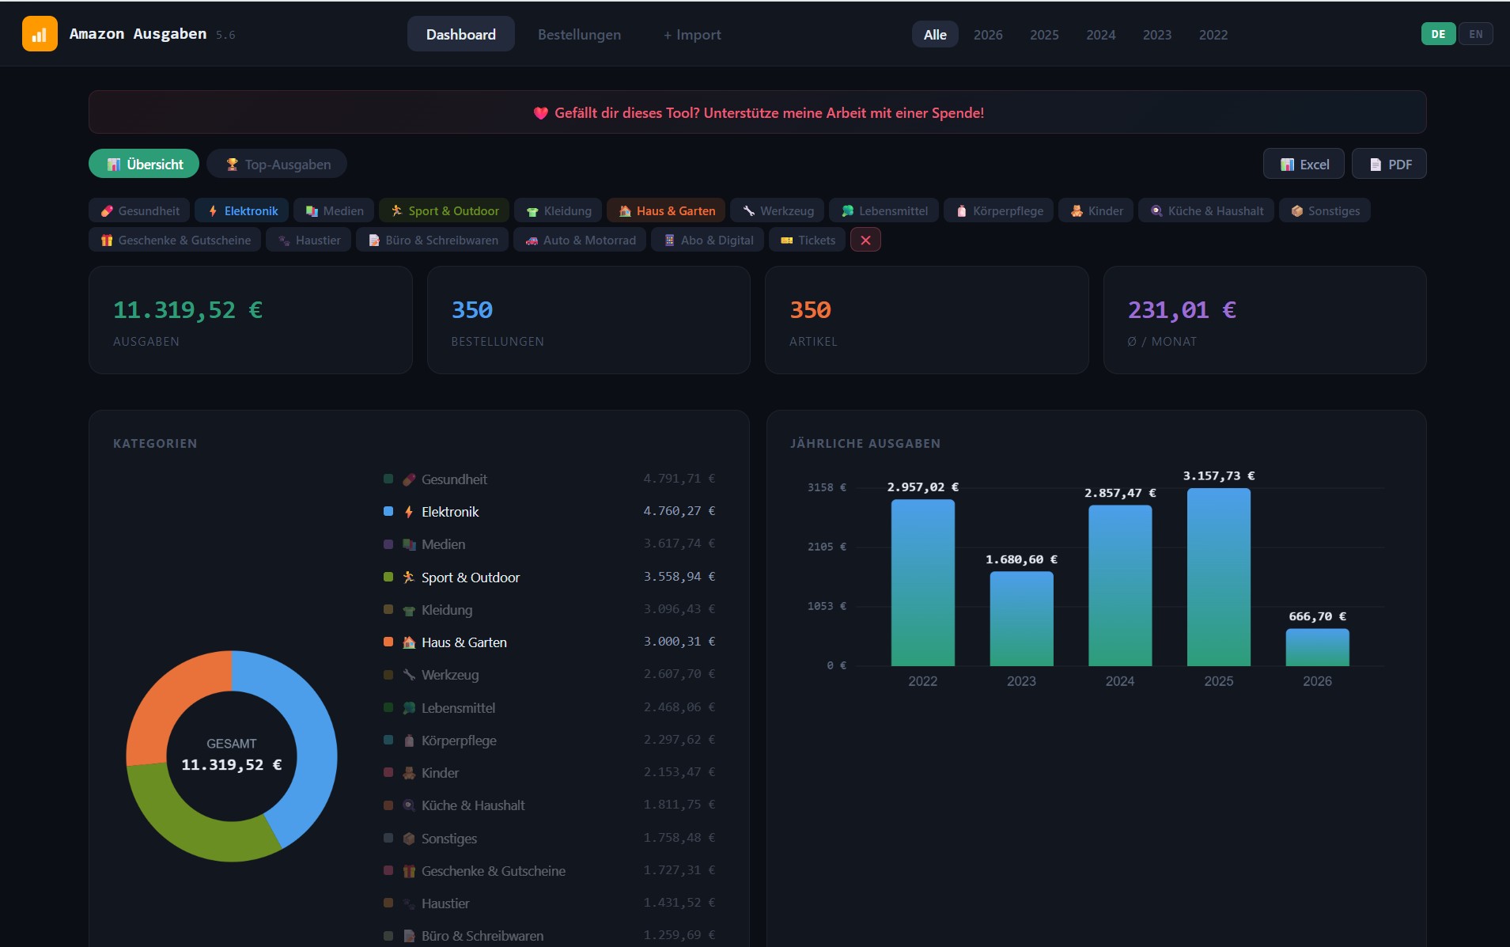Click the orange Amazon Ausgaben logo icon
Viewport: 1510px width, 947px height.
40,34
